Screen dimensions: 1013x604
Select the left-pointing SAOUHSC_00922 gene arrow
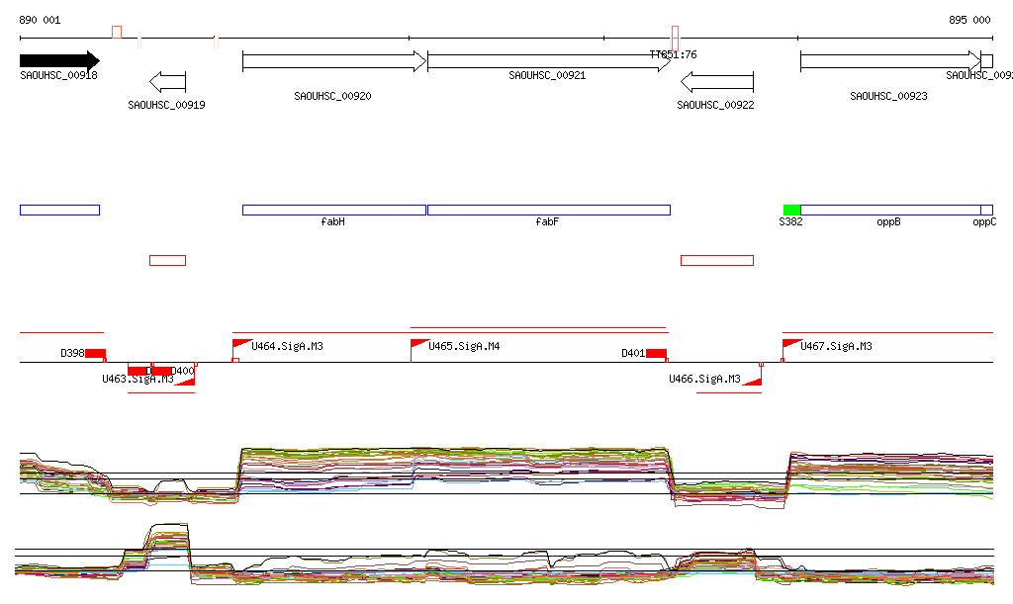[717, 82]
